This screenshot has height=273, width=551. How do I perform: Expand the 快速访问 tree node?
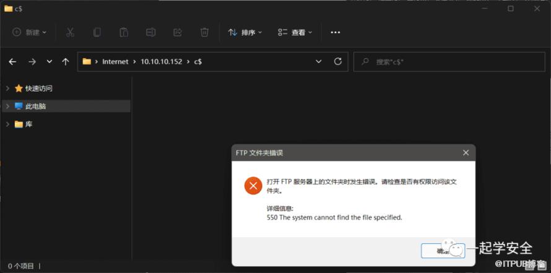(x=7, y=88)
